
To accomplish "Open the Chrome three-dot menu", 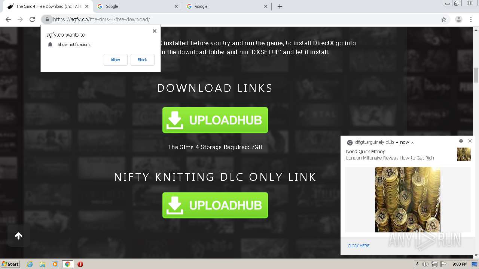I will pos(470,19).
